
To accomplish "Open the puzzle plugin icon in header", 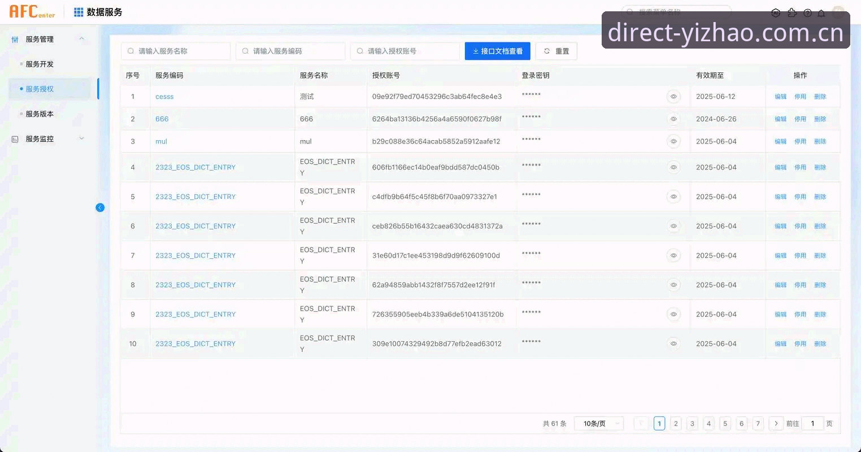I will (792, 13).
